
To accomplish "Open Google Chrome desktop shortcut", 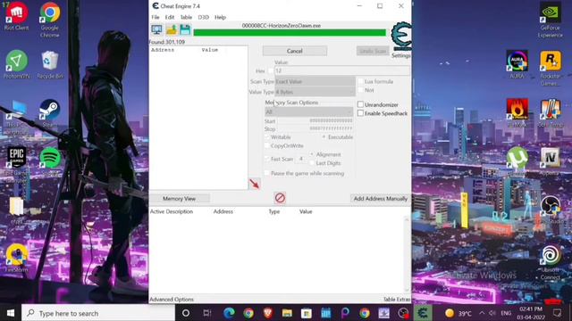I will point(50,20).
